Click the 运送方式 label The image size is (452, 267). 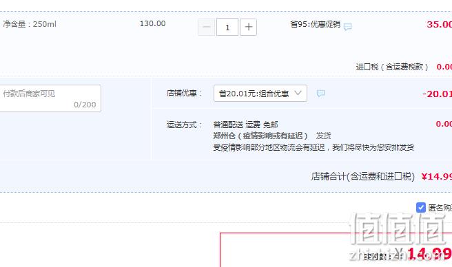pos(184,125)
